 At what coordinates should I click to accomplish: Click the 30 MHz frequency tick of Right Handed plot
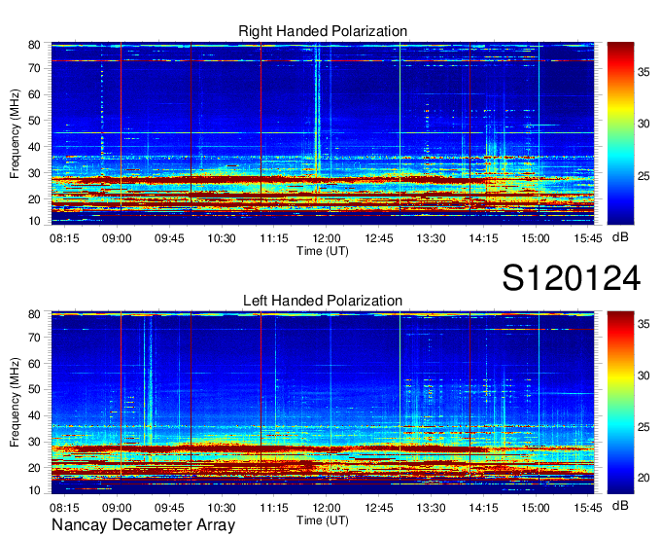[x=34, y=173]
